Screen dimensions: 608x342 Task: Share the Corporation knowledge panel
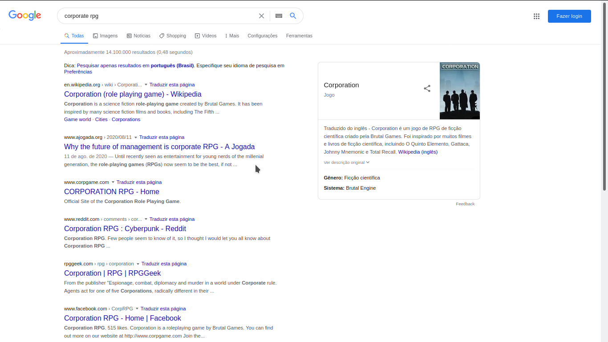pos(427,89)
